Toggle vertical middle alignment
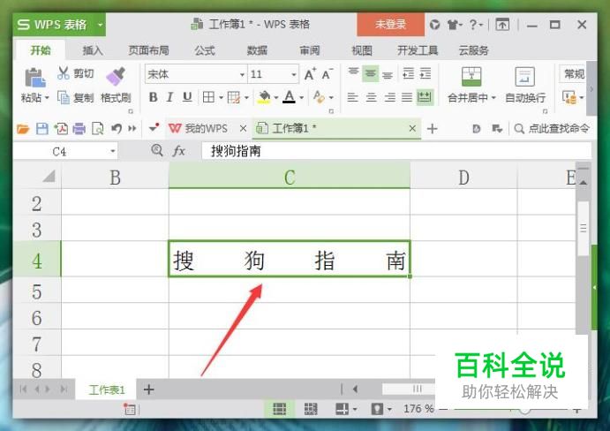 pos(371,73)
